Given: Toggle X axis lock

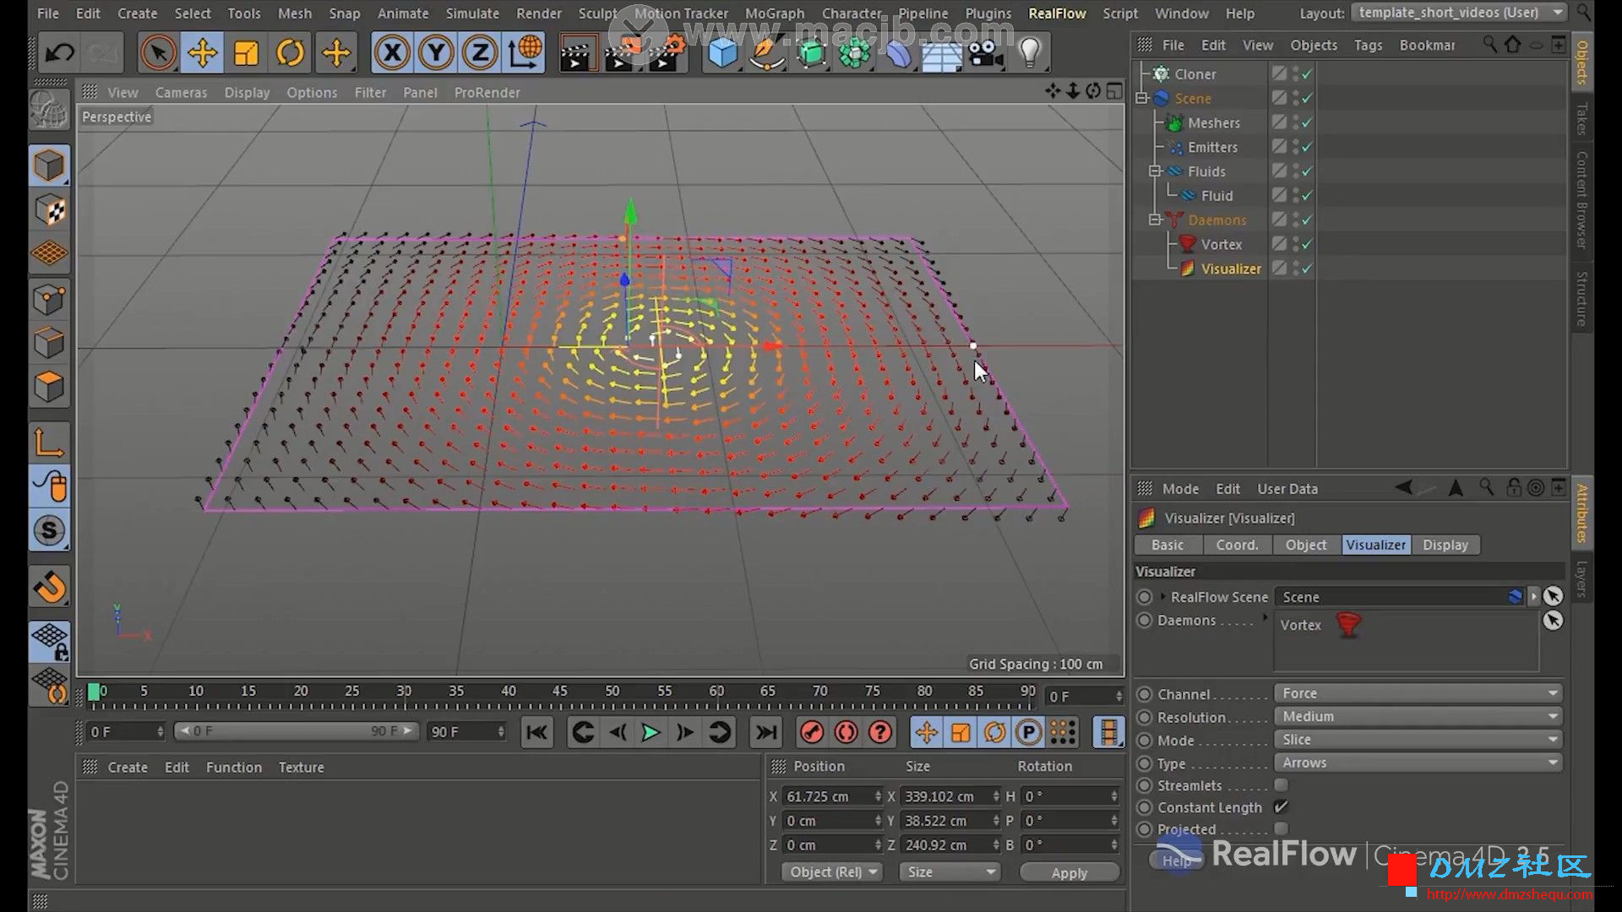Looking at the screenshot, I should (392, 53).
